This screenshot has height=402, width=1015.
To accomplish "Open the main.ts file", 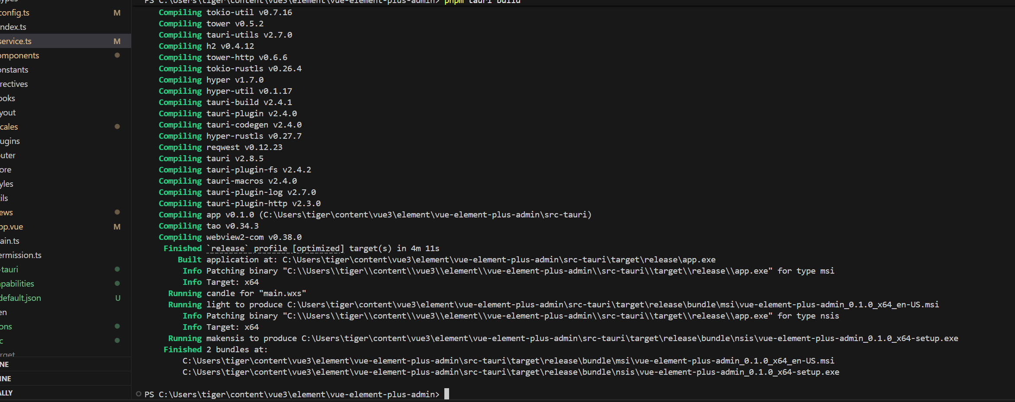I will click(x=65, y=241).
